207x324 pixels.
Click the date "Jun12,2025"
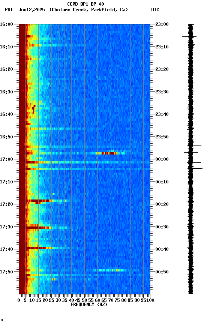pos(31,10)
